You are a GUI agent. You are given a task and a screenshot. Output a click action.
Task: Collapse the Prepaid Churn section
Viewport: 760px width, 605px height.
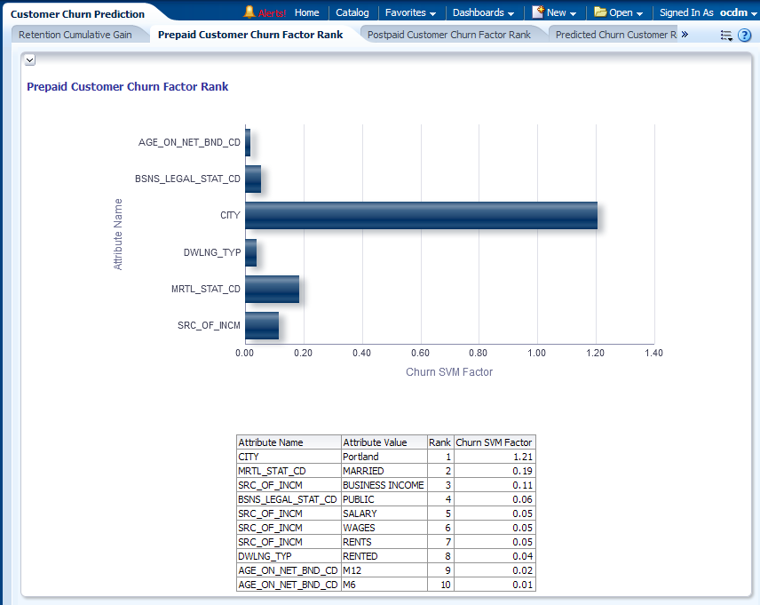[29, 60]
